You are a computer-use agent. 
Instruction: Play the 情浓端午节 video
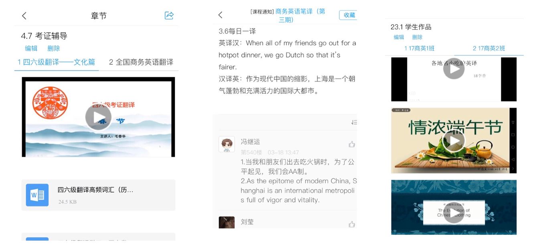(454, 140)
